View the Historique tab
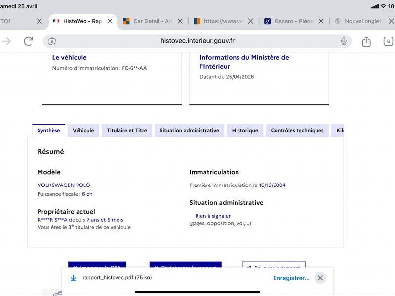This screenshot has width=395, height=296. [x=245, y=130]
